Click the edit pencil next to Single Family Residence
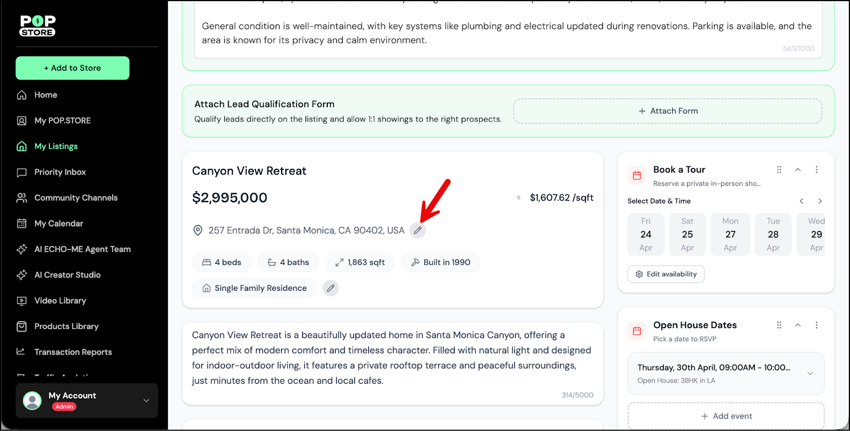Viewport: 850px width, 431px height. (x=330, y=288)
